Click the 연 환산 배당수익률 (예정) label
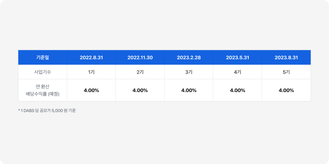 [x=43, y=90]
